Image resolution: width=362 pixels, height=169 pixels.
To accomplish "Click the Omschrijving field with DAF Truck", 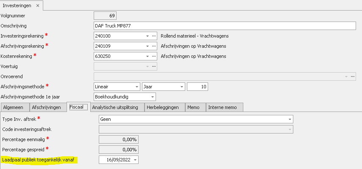I will pos(224,26).
